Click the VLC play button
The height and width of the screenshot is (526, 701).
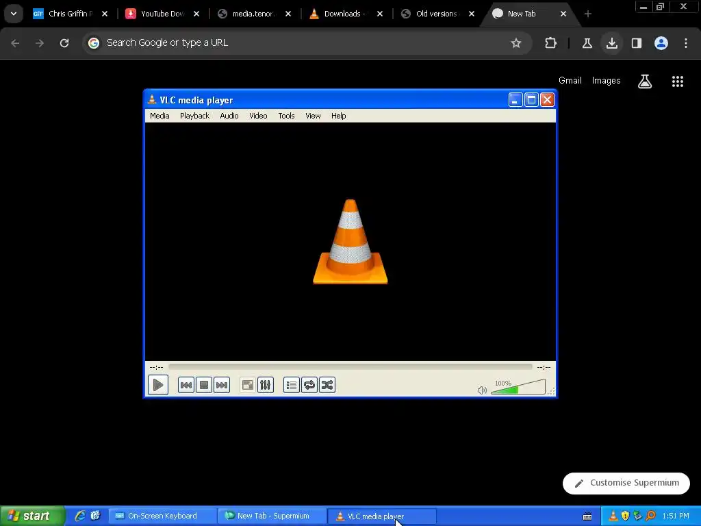tap(158, 385)
